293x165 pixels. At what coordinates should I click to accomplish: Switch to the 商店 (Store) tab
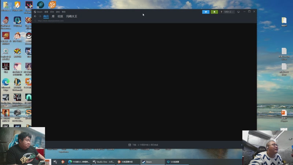coord(46,16)
